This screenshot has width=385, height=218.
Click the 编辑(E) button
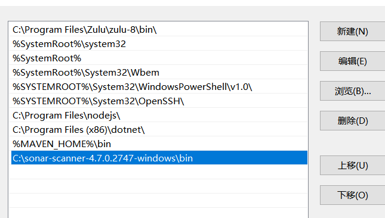point(352,61)
